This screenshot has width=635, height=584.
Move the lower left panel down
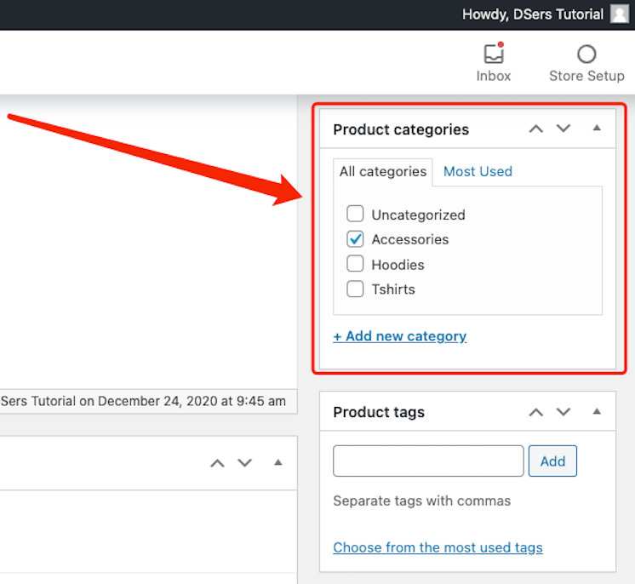[244, 462]
